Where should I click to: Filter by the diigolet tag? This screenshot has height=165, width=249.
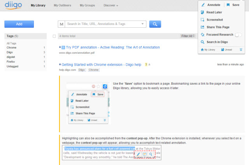(11, 57)
